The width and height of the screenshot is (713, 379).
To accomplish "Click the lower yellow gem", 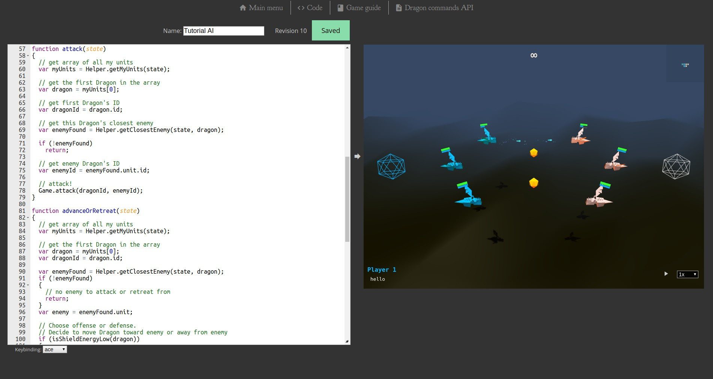I will 534,183.
